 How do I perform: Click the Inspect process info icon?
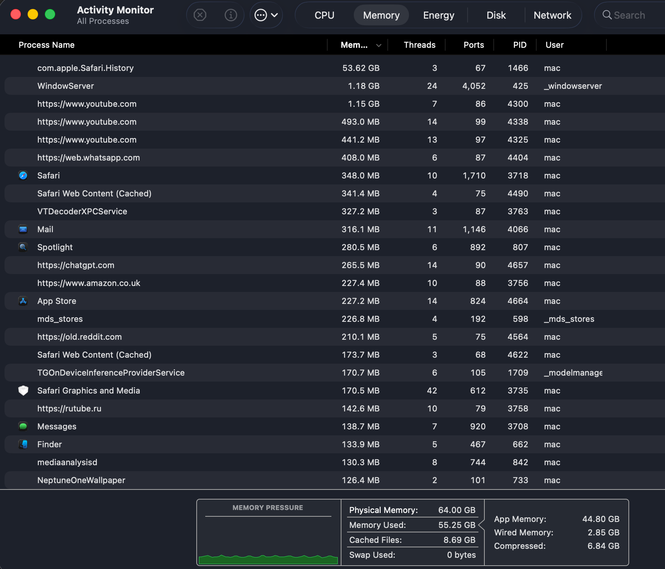tap(231, 15)
